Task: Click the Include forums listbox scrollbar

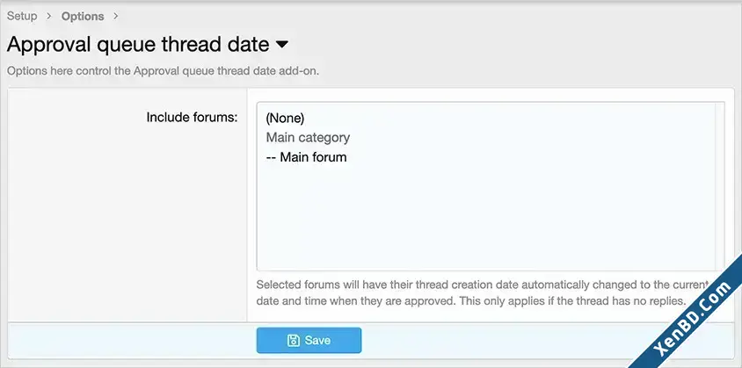Action: coord(720,186)
